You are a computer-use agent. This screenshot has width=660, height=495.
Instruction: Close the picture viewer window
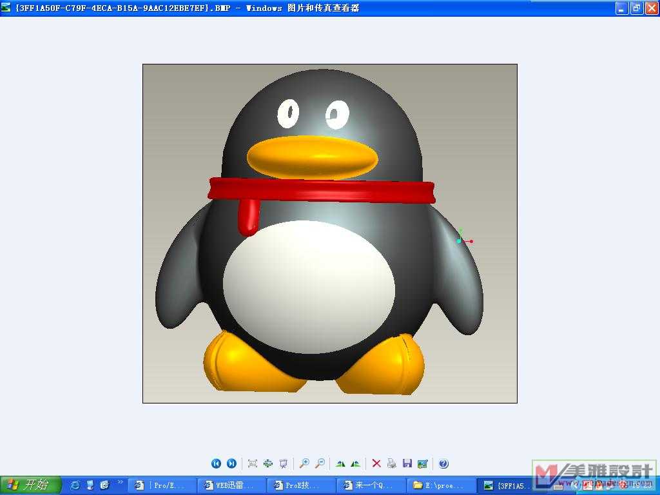[651, 8]
